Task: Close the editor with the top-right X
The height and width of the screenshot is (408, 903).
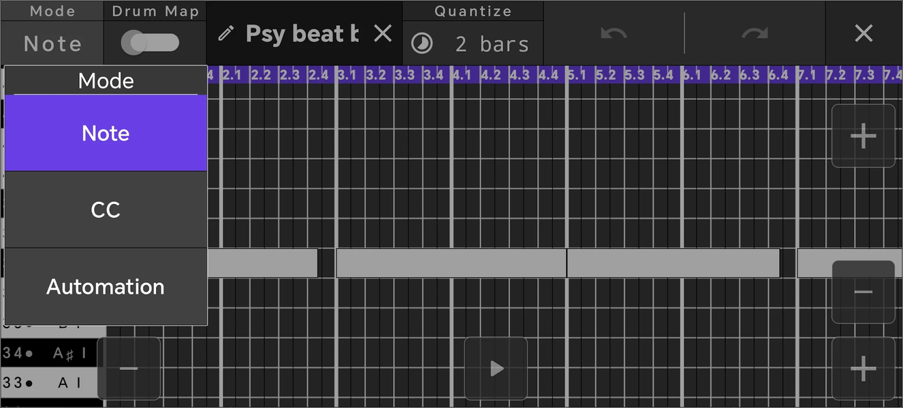Action: pos(863,33)
